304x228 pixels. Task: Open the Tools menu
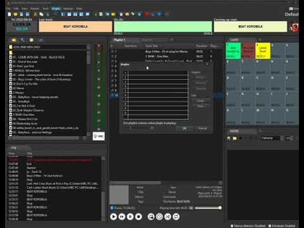coord(46,9)
